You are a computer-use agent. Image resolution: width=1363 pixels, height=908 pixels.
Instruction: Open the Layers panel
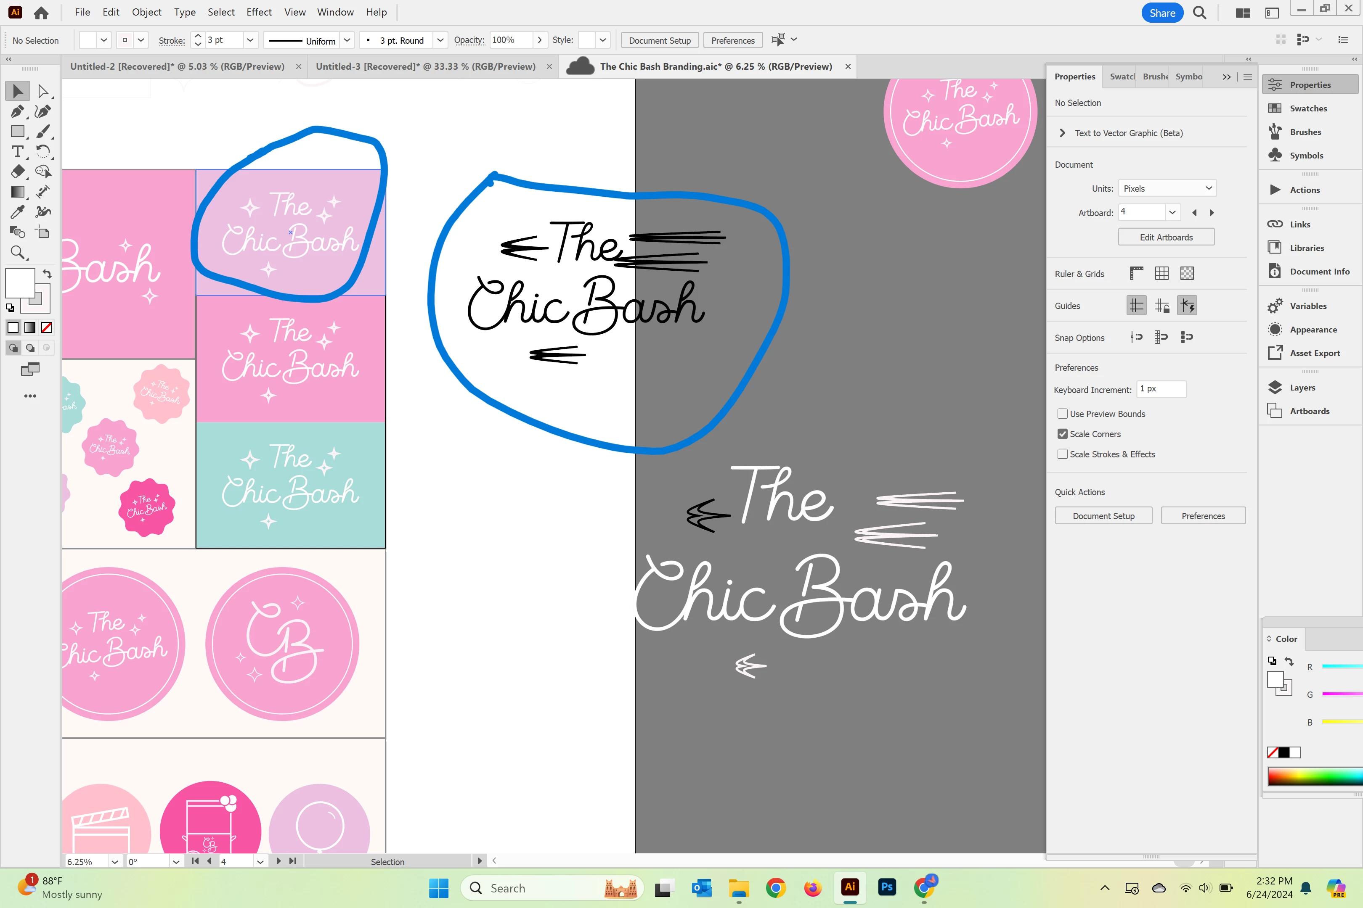coord(1302,388)
